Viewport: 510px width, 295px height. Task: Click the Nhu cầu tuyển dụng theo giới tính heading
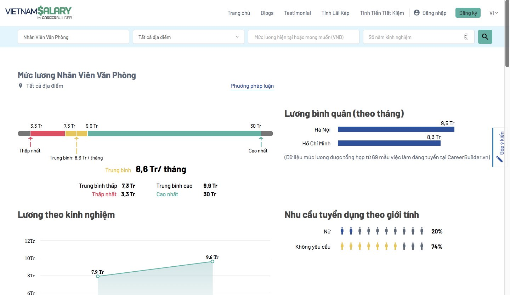[x=352, y=215]
